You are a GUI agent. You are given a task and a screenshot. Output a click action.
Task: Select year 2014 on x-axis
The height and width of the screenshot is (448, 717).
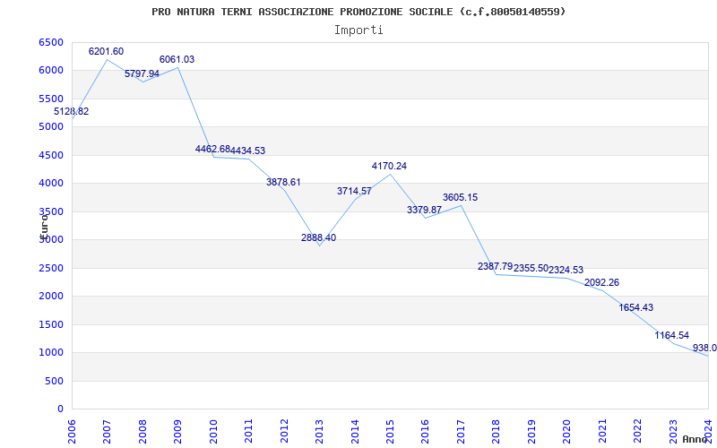pos(355,432)
